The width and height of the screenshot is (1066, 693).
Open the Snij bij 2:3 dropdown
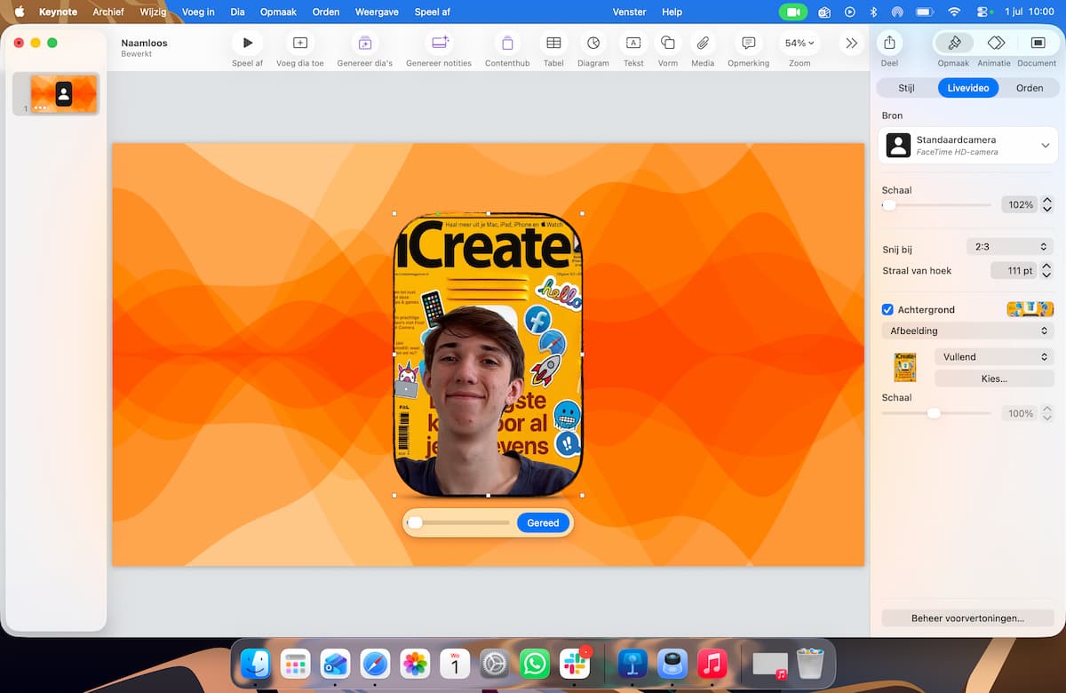(1010, 246)
